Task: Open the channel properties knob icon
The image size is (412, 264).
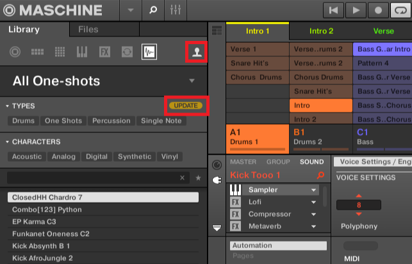Action: click(x=217, y=165)
